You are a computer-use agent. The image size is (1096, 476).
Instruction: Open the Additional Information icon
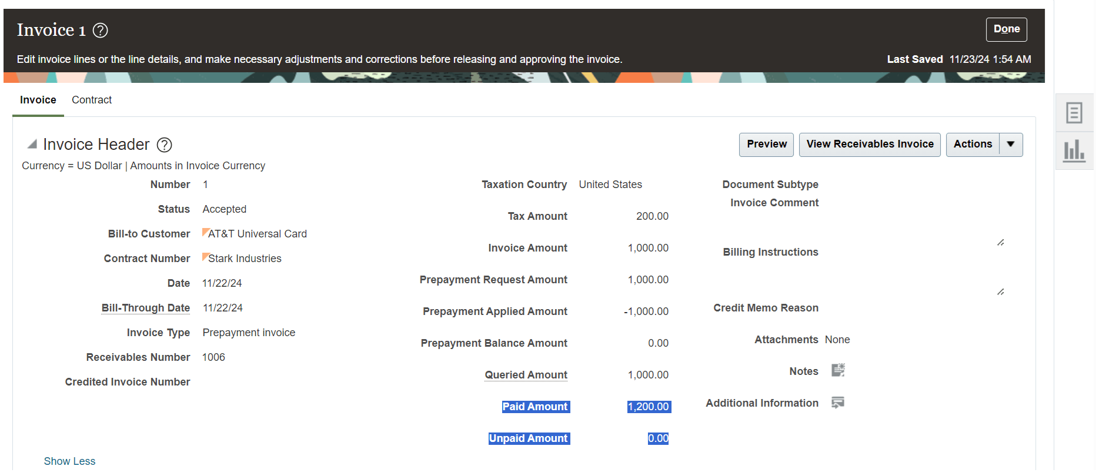[x=838, y=403]
